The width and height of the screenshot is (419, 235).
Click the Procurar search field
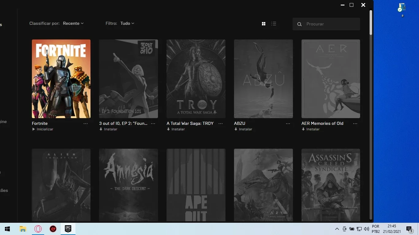click(x=326, y=24)
